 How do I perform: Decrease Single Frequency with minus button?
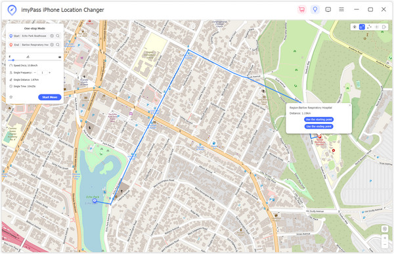click(35, 73)
